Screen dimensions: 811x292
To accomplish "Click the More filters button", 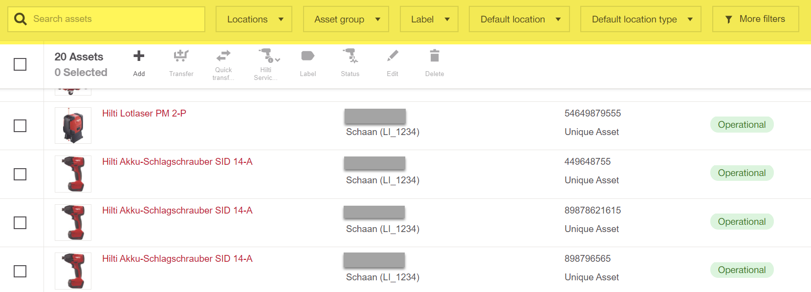I will (x=755, y=19).
